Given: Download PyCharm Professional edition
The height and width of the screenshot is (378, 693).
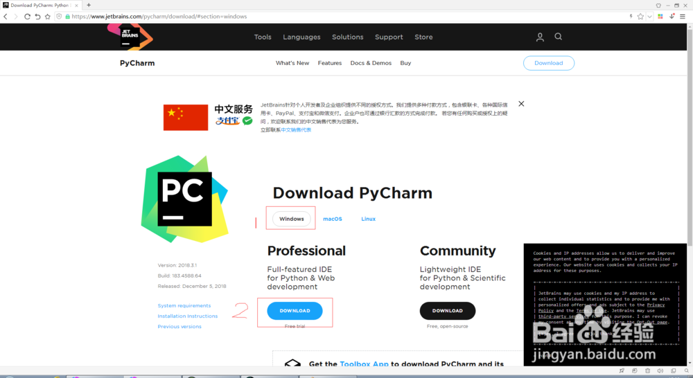Looking at the screenshot, I should click(x=295, y=311).
